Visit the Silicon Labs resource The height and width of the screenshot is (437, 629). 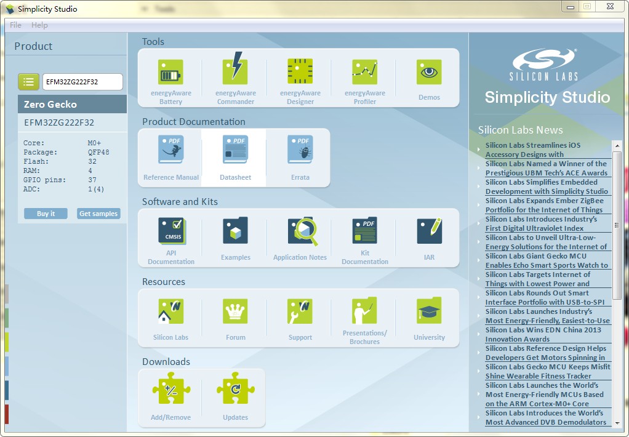click(171, 319)
